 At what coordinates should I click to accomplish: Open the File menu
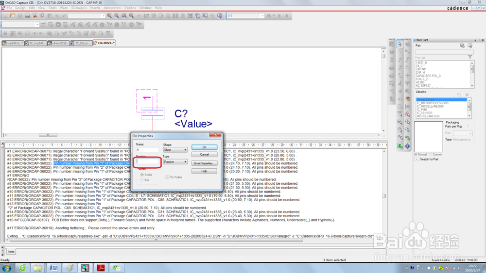[x=9, y=8]
